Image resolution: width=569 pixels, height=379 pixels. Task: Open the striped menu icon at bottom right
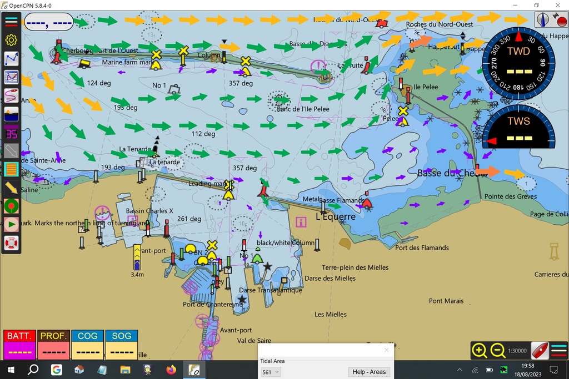(x=559, y=351)
